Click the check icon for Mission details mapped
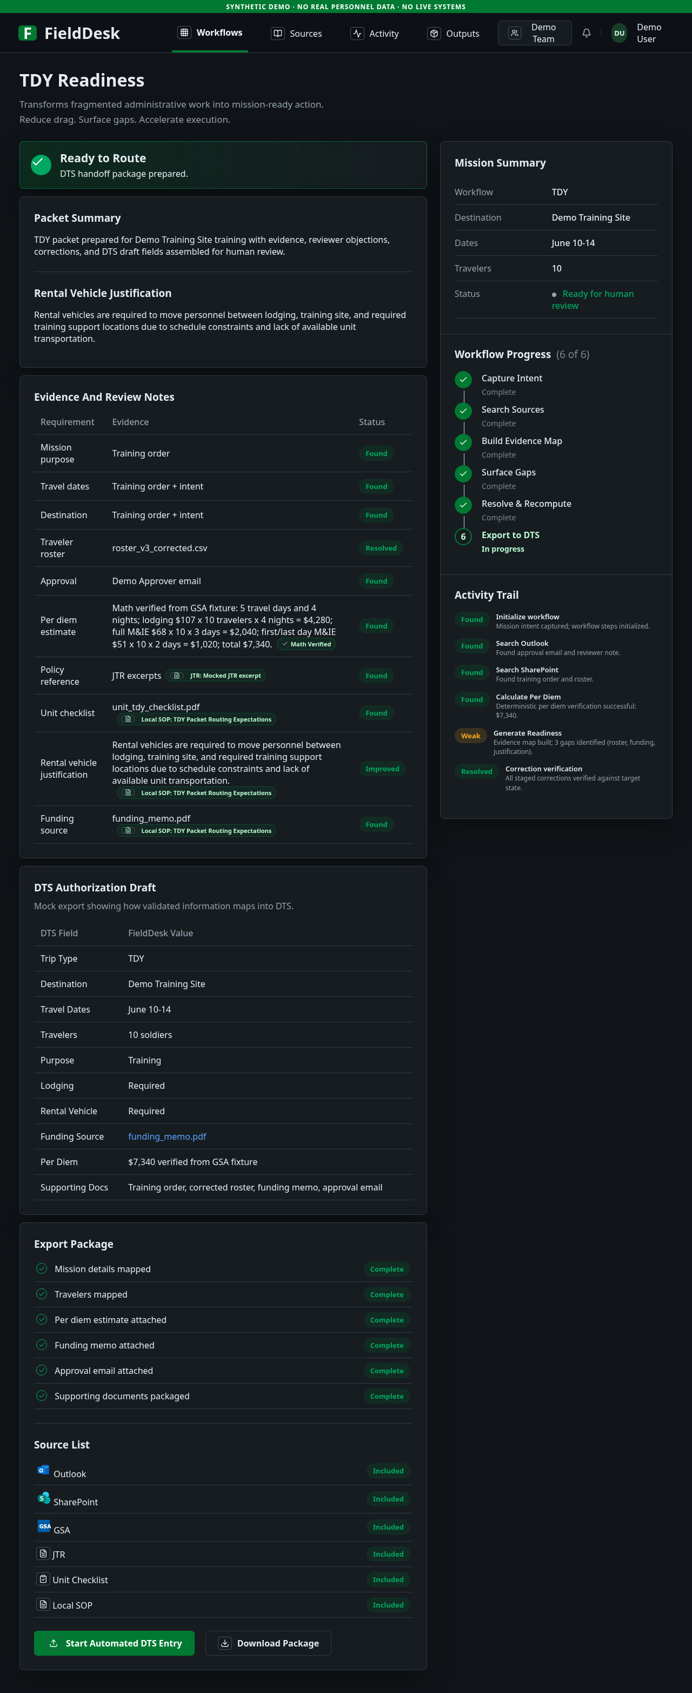This screenshot has width=692, height=1693. [42, 1268]
